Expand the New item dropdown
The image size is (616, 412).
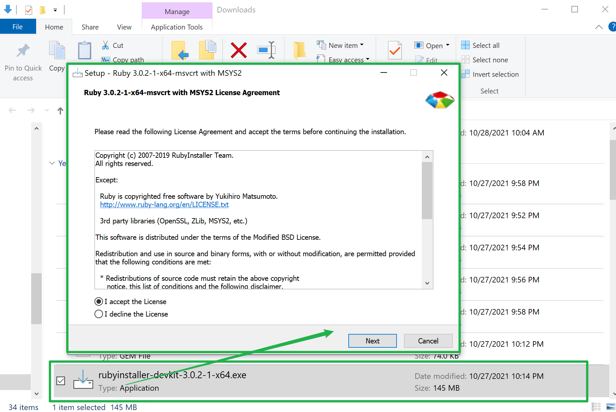pos(362,45)
